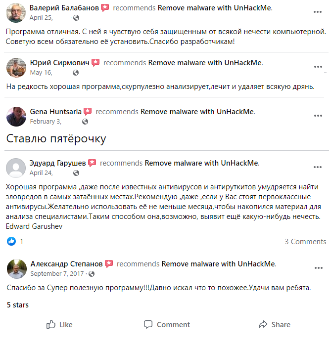Open options menu on Валерий Балабанов's review
The height and width of the screenshot is (346, 332).
click(x=318, y=12)
